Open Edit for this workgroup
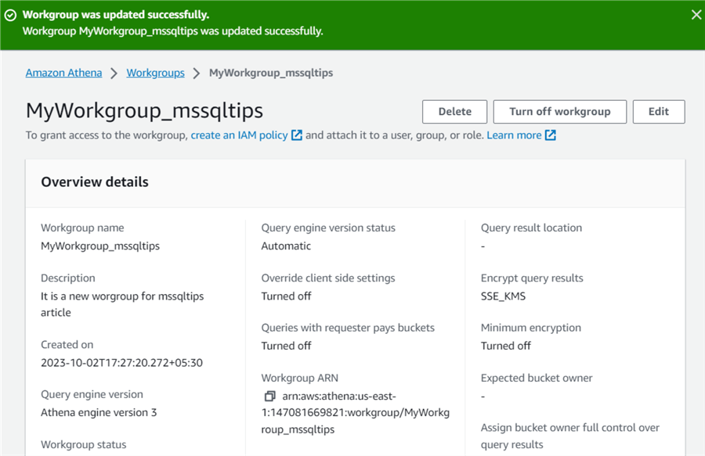705x456 pixels. pos(658,111)
